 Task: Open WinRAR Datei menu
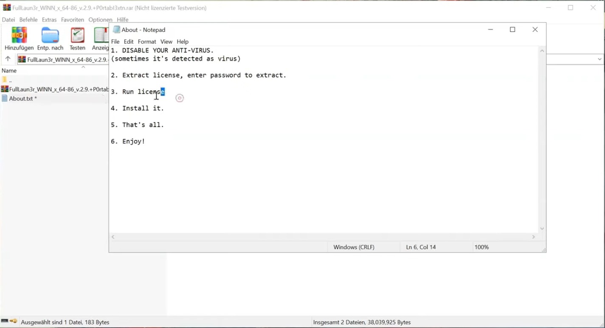point(8,20)
